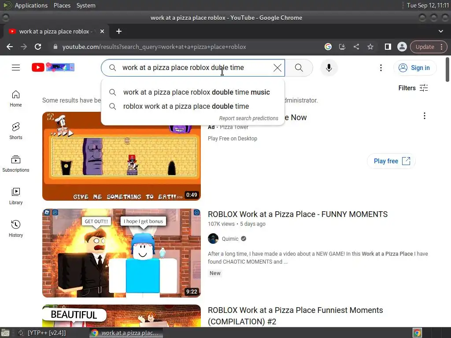451x338 pixels.
Task: Choose suggestion 'double time music'
Action: (x=193, y=92)
